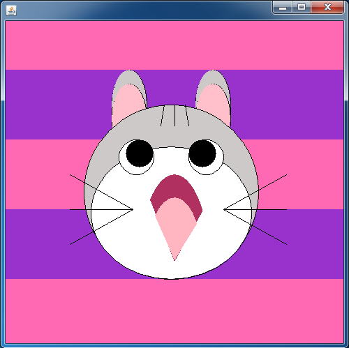Click the tip of left middle whisker
349x348 pixels.
pyautogui.click(x=70, y=210)
